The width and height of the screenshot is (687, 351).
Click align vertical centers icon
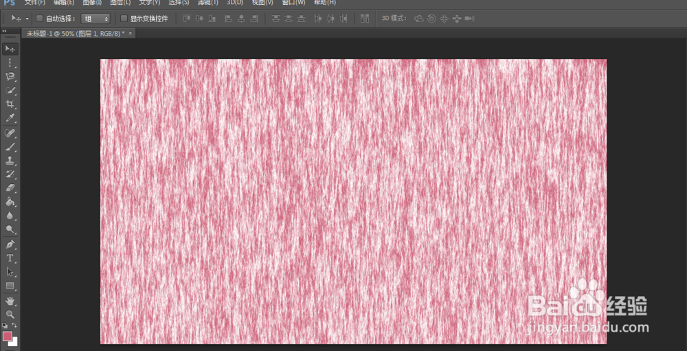(199, 19)
